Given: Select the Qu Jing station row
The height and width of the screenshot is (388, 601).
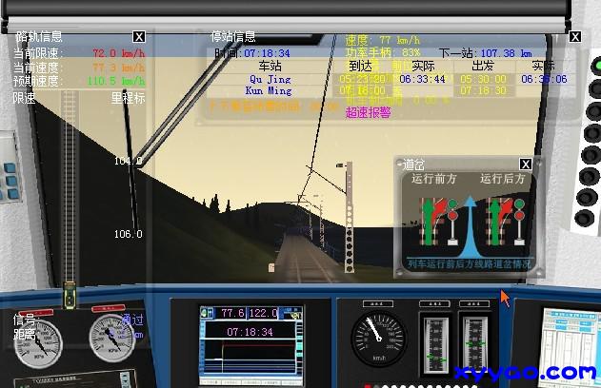Looking at the screenshot, I should point(270,79).
